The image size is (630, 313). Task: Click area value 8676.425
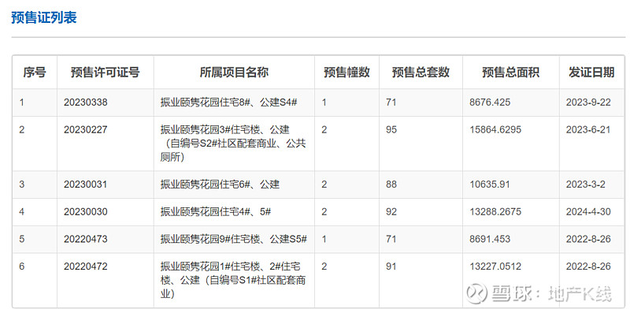(x=490, y=102)
